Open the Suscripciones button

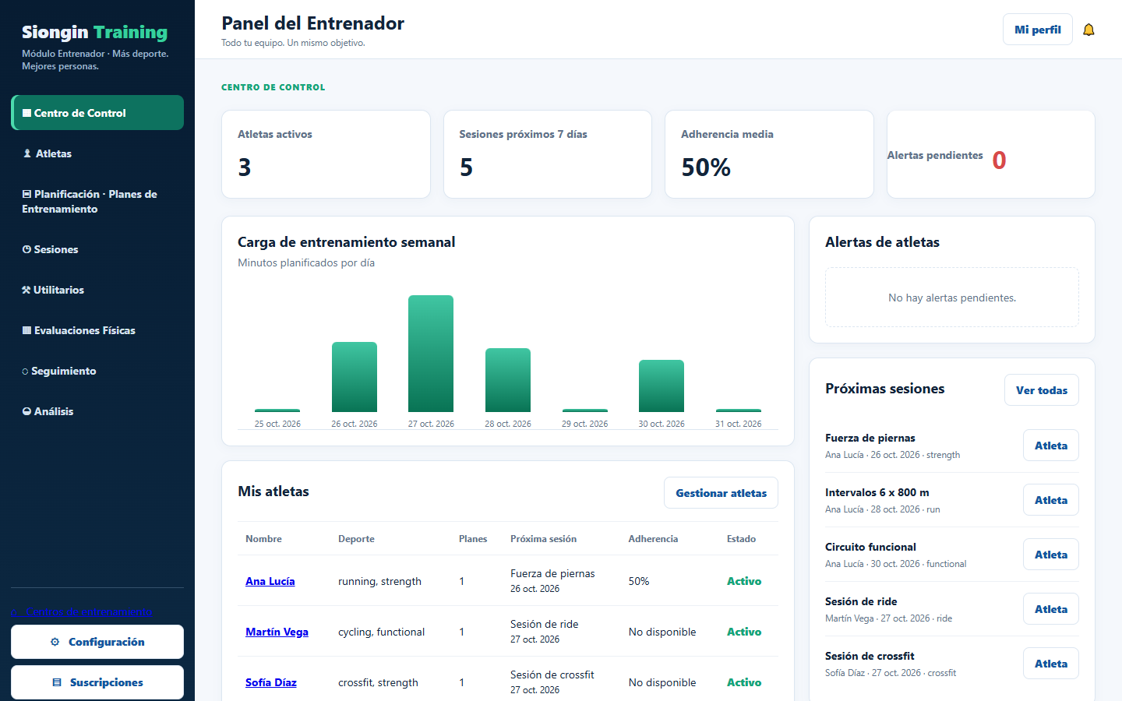click(97, 682)
